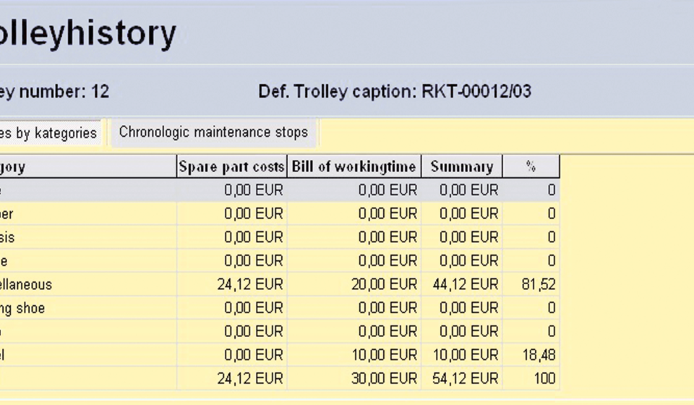Viewport: 694px width, 405px height.
Task: Click the 81,52 percentage cell
Action: point(538,285)
